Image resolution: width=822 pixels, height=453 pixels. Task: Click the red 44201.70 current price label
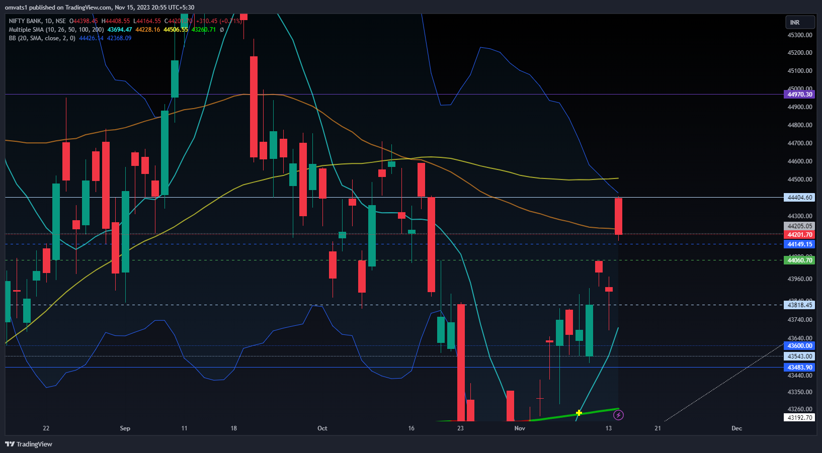tap(799, 235)
